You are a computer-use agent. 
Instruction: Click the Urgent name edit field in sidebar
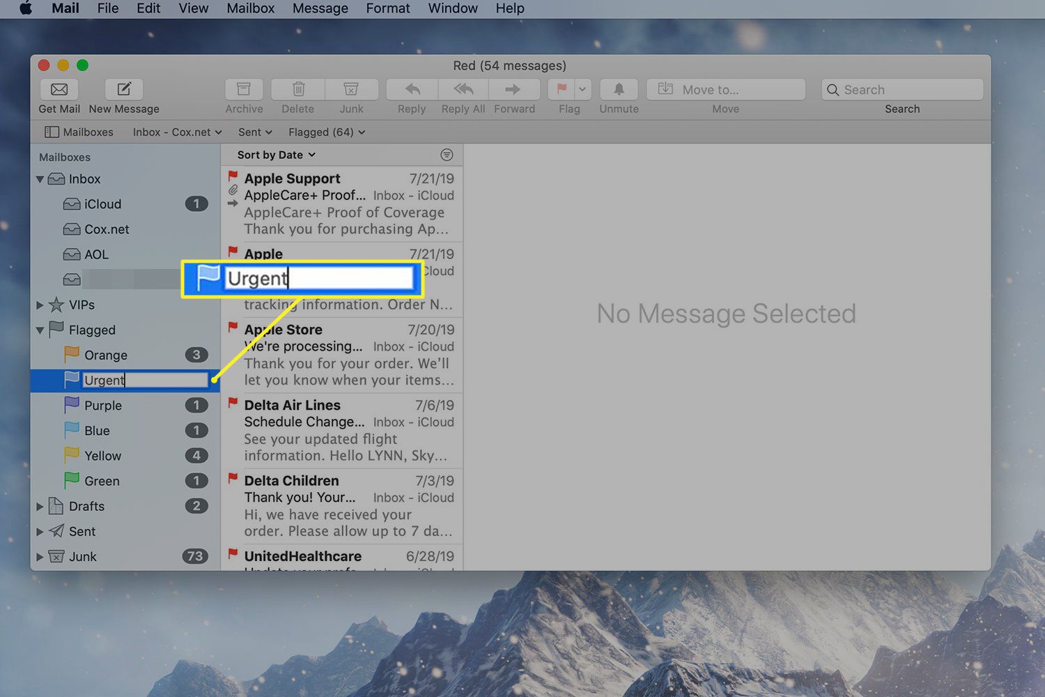coord(145,380)
